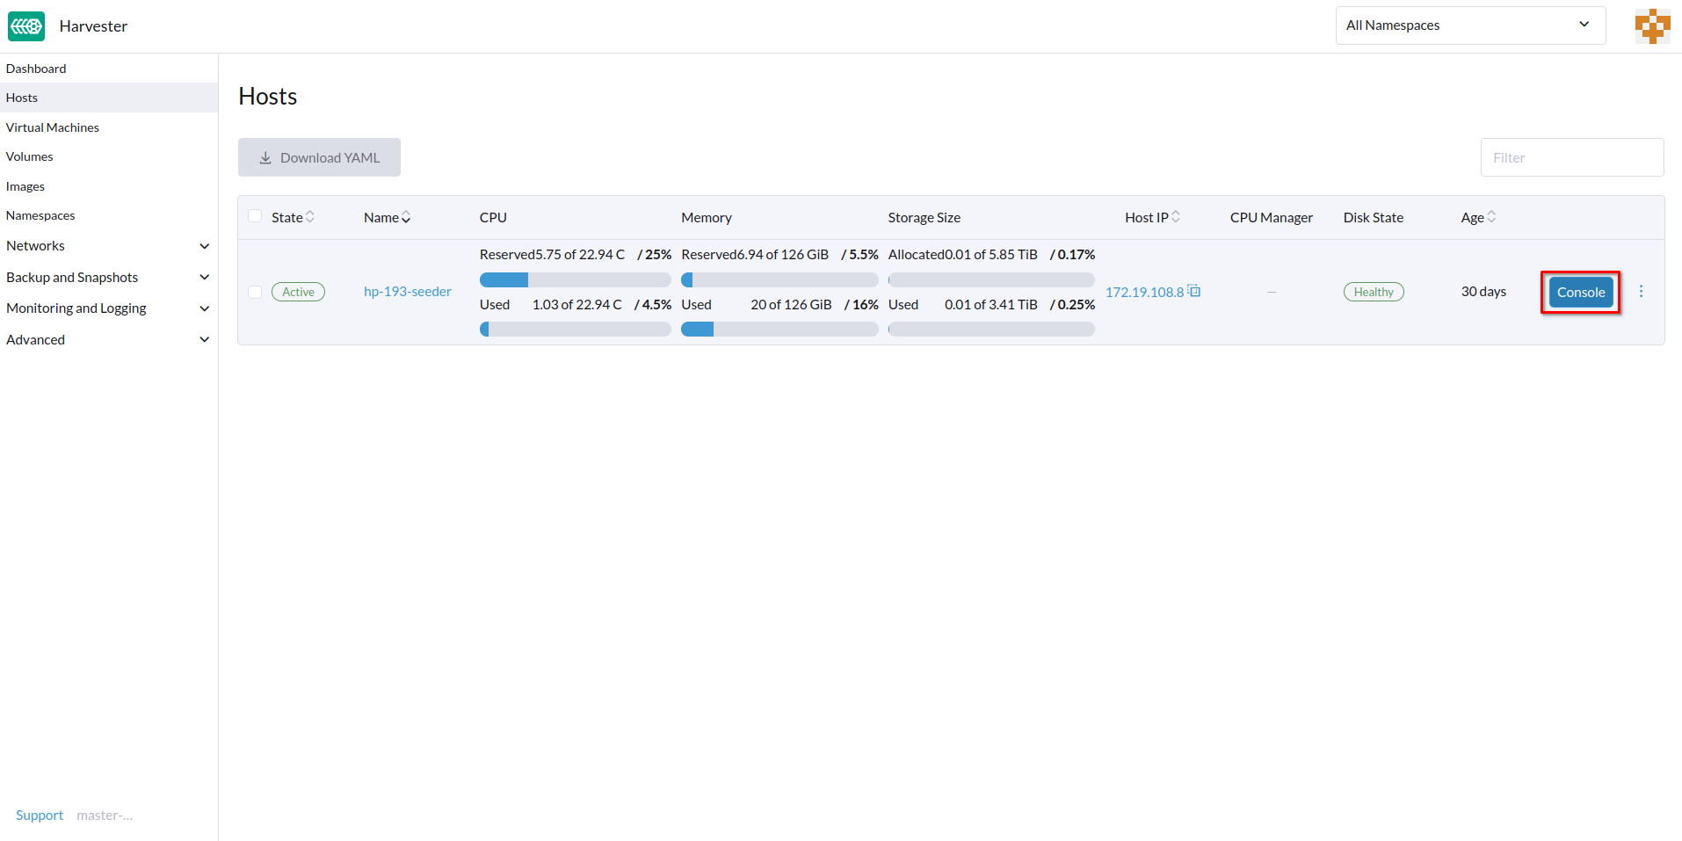Click the Harvester logo icon
This screenshot has width=1682, height=841.
click(x=26, y=26)
